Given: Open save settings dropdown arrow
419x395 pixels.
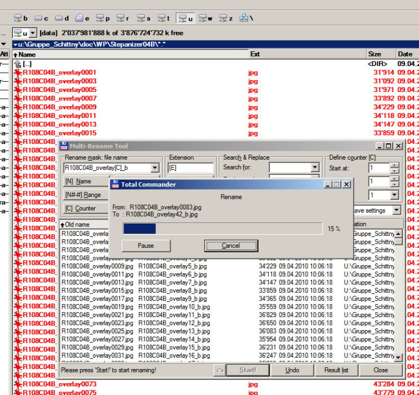Looking at the screenshot, I should pyautogui.click(x=396, y=210).
